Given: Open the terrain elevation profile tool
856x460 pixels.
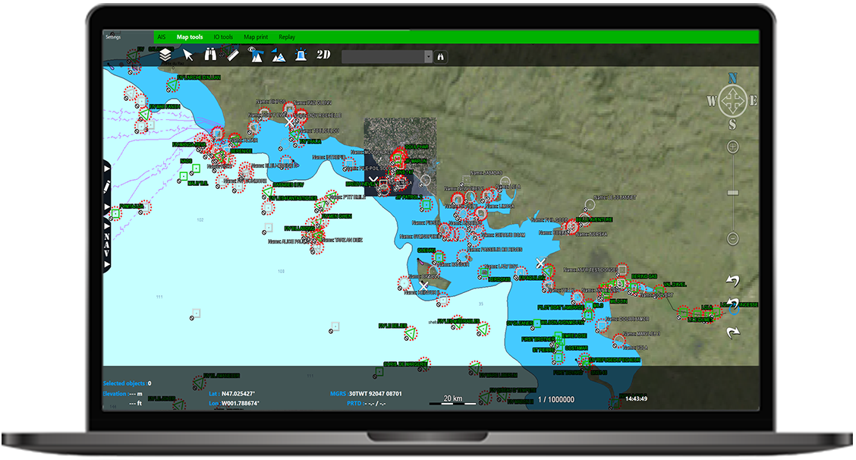Looking at the screenshot, I should pyautogui.click(x=279, y=55).
